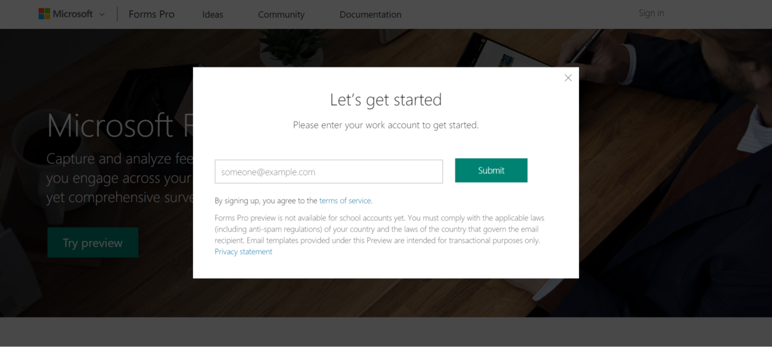772x347 pixels.
Task: Close the Let's get started dialog
Action: [x=568, y=78]
